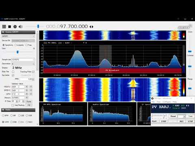The height and width of the screenshot is (146, 195).
Task: Open the Help menu in RDS Spy
Action: [175, 102]
